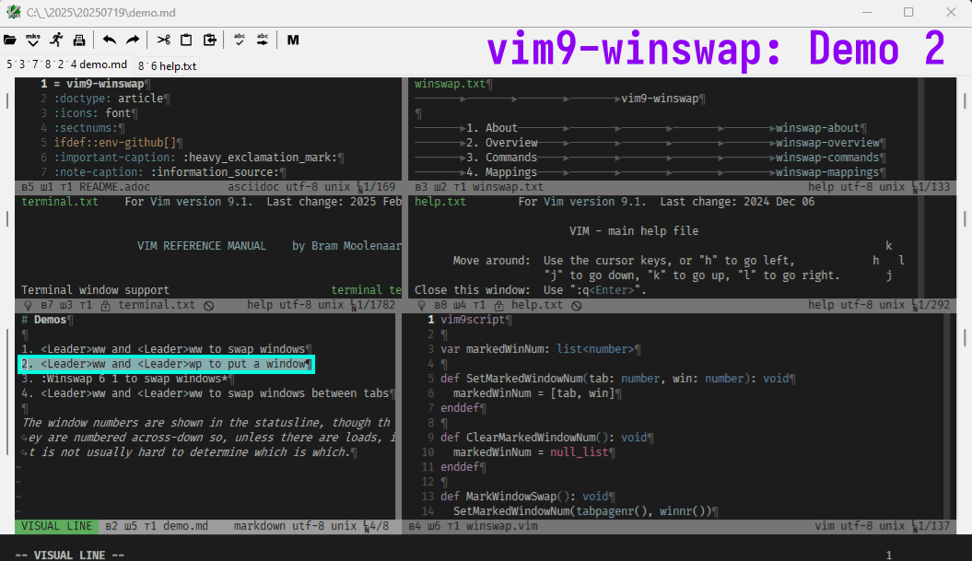972x561 pixels.
Task: Click the abc arrow next misspelling icon
Action: [x=263, y=41]
